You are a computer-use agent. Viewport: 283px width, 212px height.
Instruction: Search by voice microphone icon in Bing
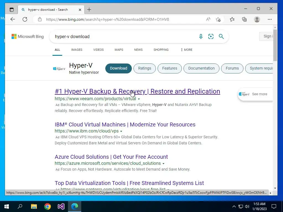(x=201, y=36)
